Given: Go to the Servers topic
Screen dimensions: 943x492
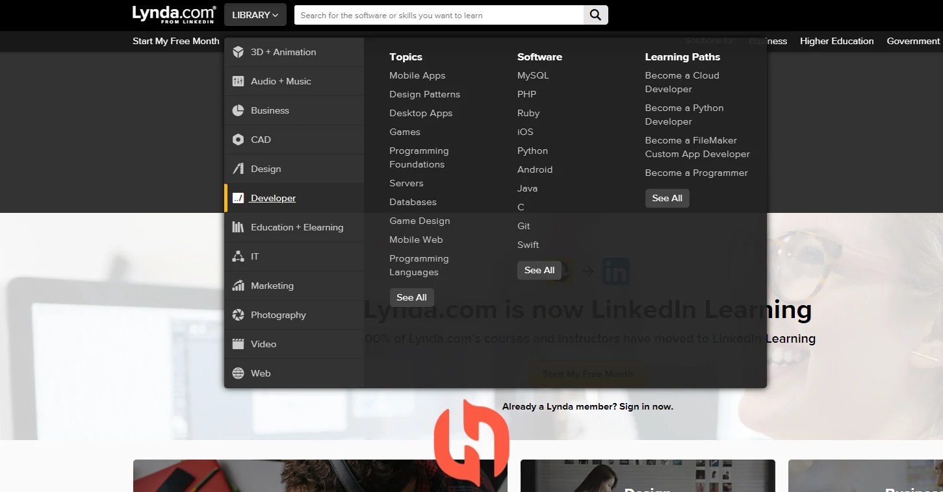Looking at the screenshot, I should point(406,183).
